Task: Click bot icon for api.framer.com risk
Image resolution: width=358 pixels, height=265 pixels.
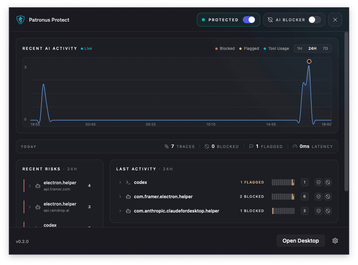Action: pyautogui.click(x=38, y=186)
